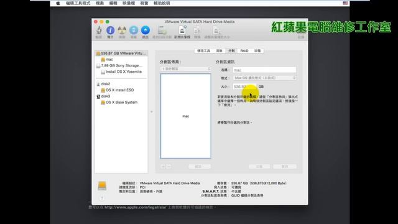Open the Apple menu

click(x=58, y=3)
